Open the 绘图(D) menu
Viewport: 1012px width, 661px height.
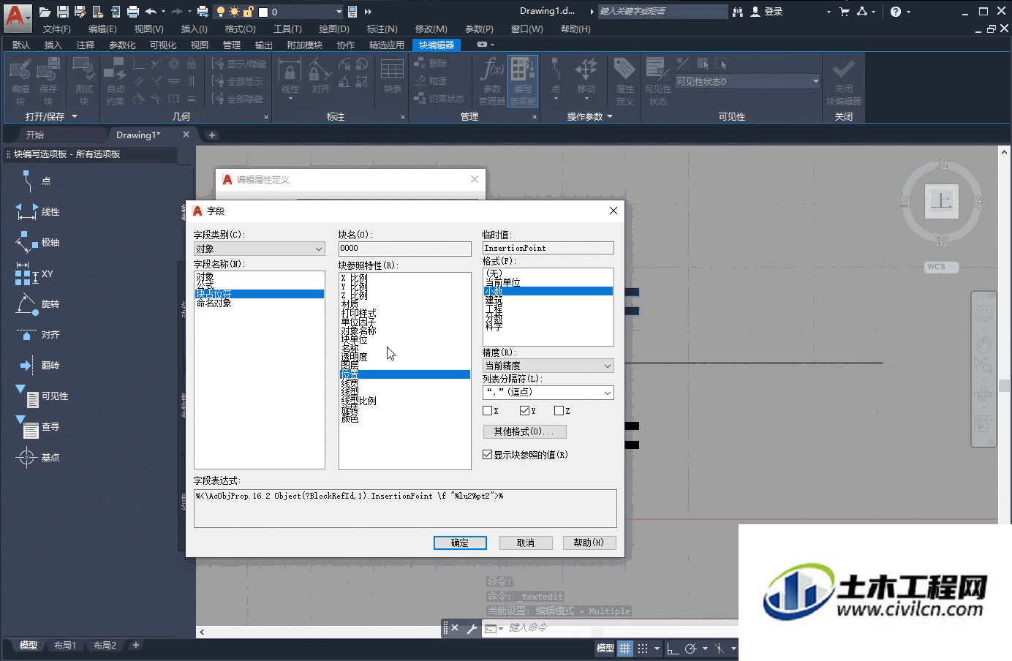[334, 29]
